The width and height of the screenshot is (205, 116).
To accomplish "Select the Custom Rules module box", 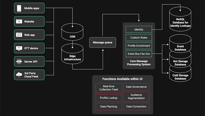I will pyautogui.click(x=139, y=38).
